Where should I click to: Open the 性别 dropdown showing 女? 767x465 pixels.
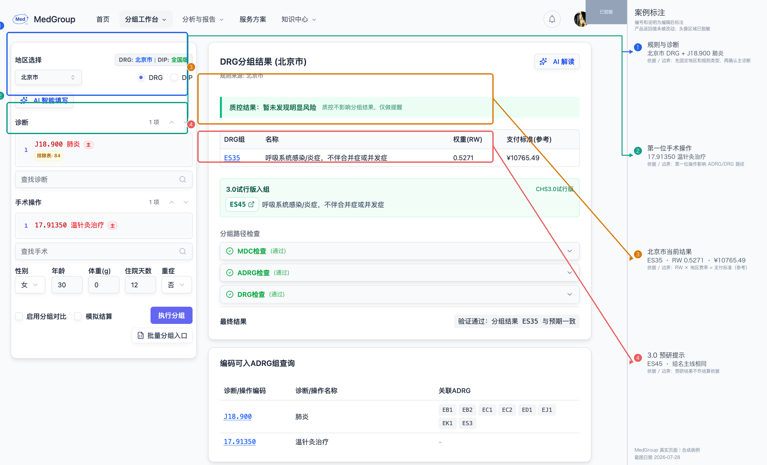coord(30,285)
